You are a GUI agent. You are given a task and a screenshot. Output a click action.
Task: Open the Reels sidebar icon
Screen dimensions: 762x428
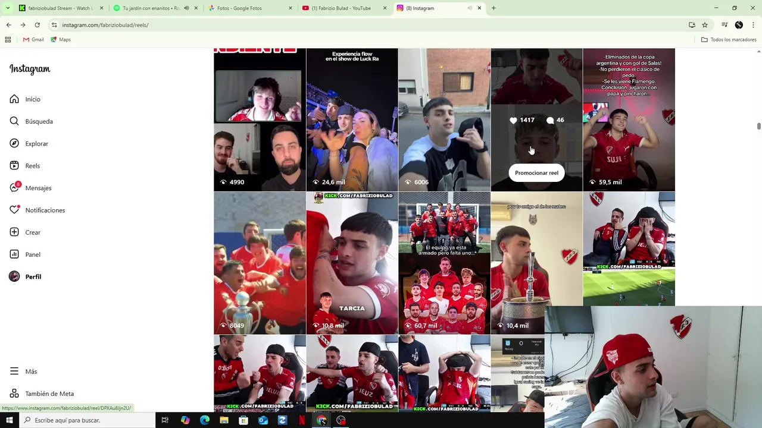14,166
